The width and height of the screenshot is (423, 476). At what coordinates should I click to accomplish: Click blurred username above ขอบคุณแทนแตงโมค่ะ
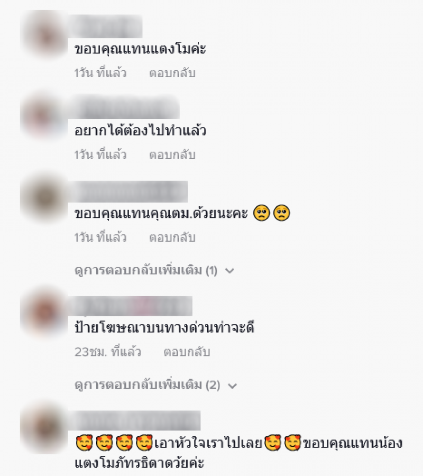point(105,27)
